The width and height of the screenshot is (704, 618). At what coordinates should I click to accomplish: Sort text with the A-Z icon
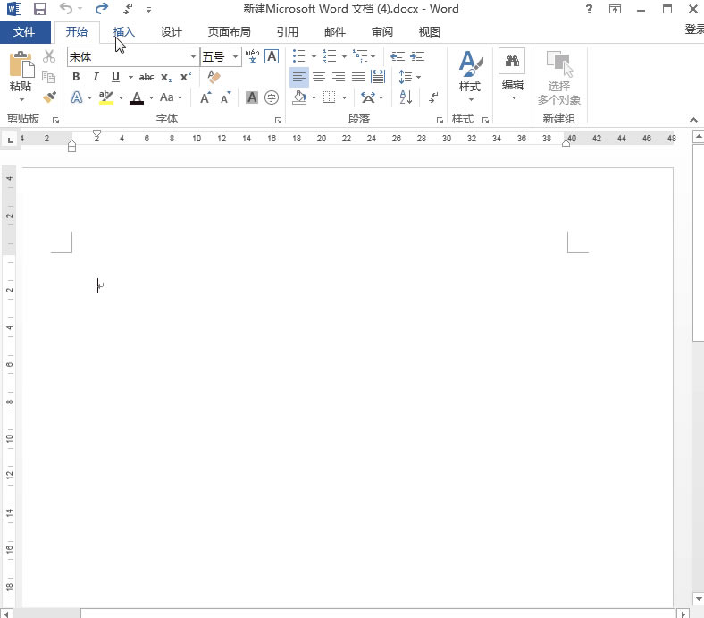pos(406,97)
